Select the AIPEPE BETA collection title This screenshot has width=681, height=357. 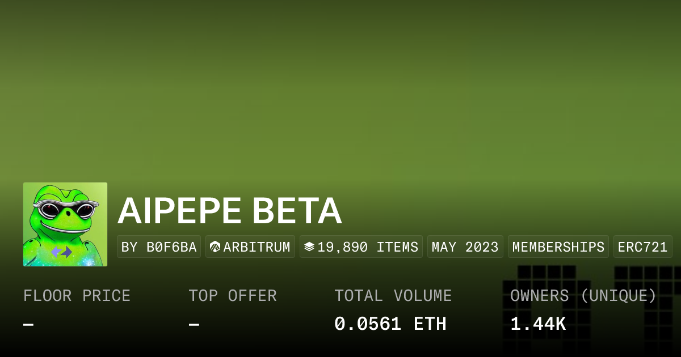tap(229, 211)
